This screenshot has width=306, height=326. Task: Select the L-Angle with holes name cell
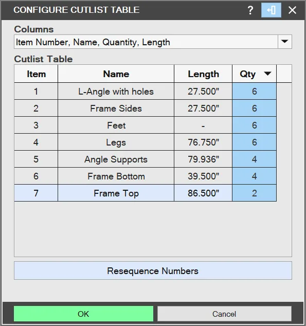click(116, 92)
